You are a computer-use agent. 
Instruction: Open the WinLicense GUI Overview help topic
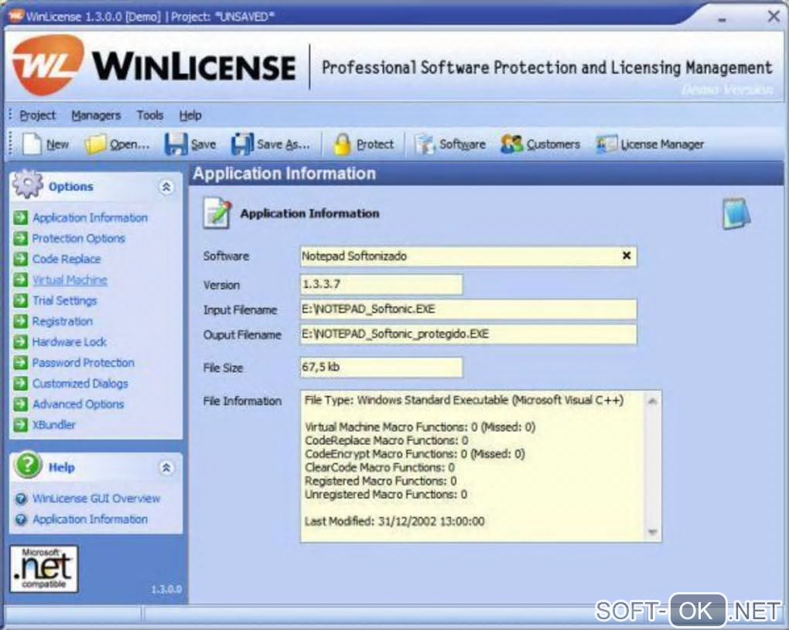coord(96,498)
